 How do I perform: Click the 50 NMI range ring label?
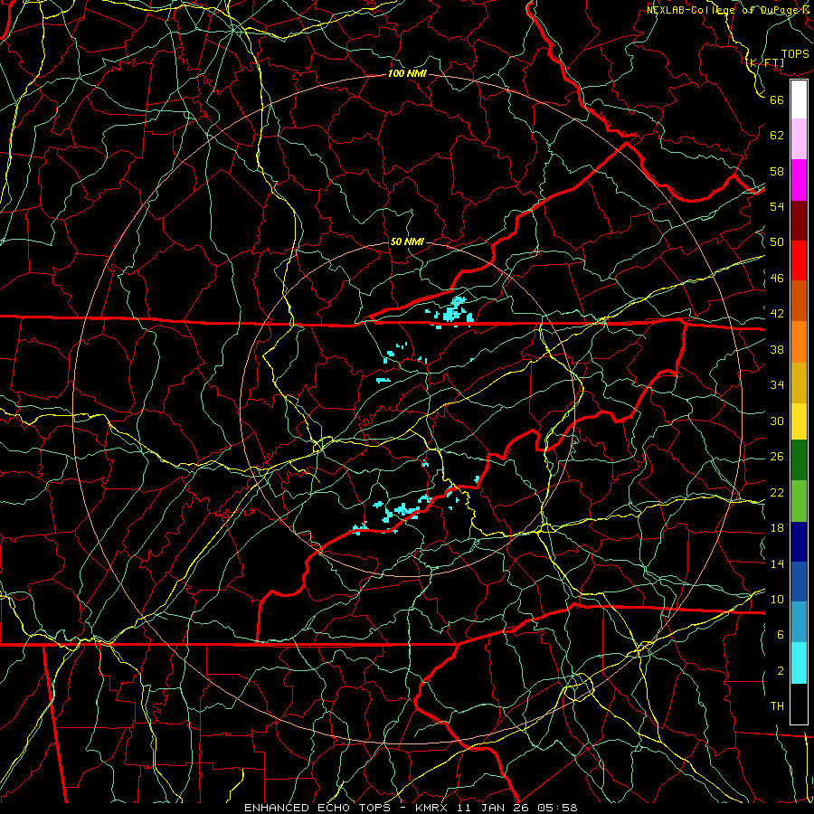(x=407, y=241)
